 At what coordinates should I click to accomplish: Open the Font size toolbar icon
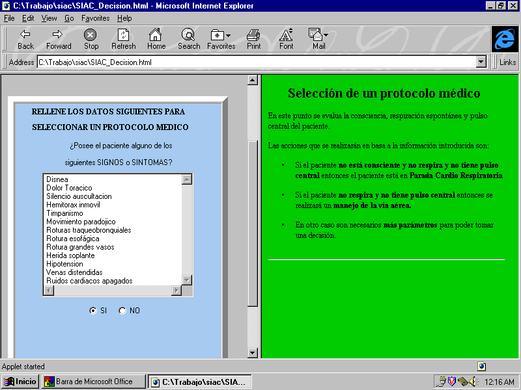click(286, 34)
